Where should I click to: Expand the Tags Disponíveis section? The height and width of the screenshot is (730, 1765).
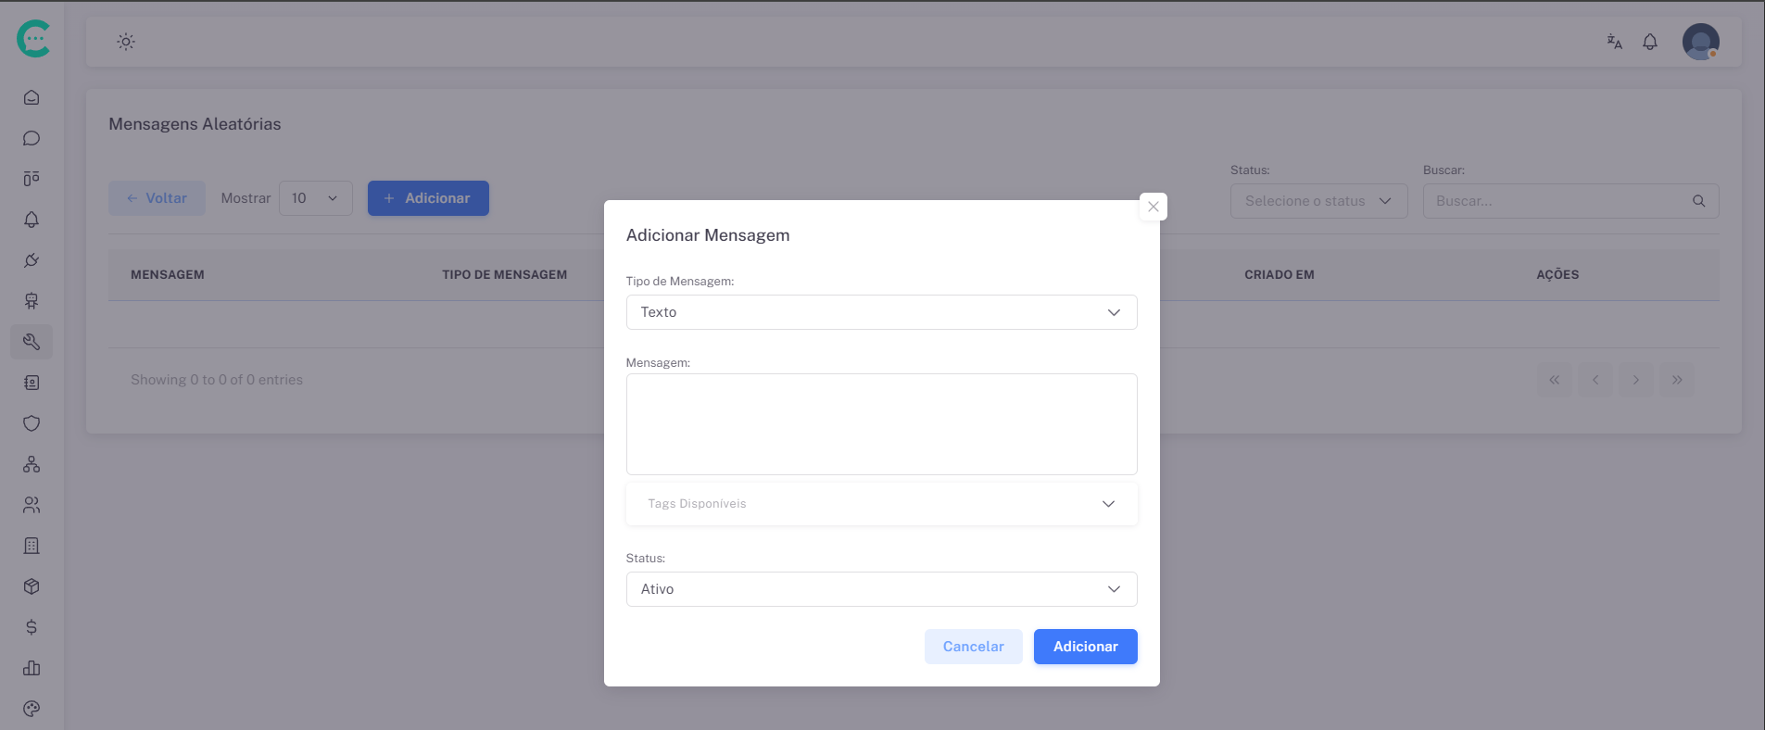tap(881, 504)
